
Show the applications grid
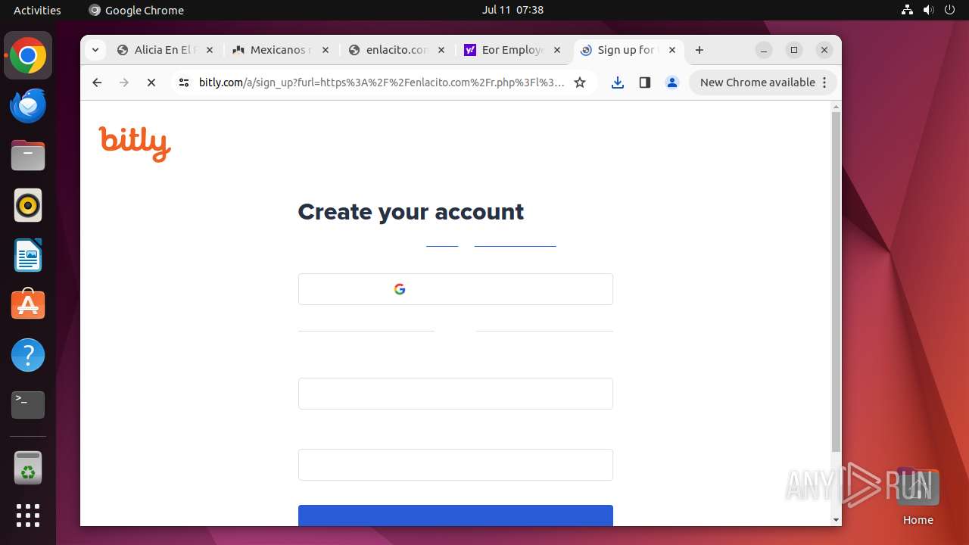tap(28, 515)
